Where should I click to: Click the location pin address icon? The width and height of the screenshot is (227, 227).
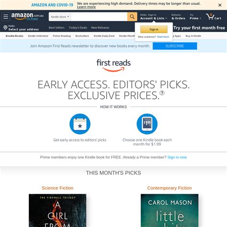[x=5, y=28]
